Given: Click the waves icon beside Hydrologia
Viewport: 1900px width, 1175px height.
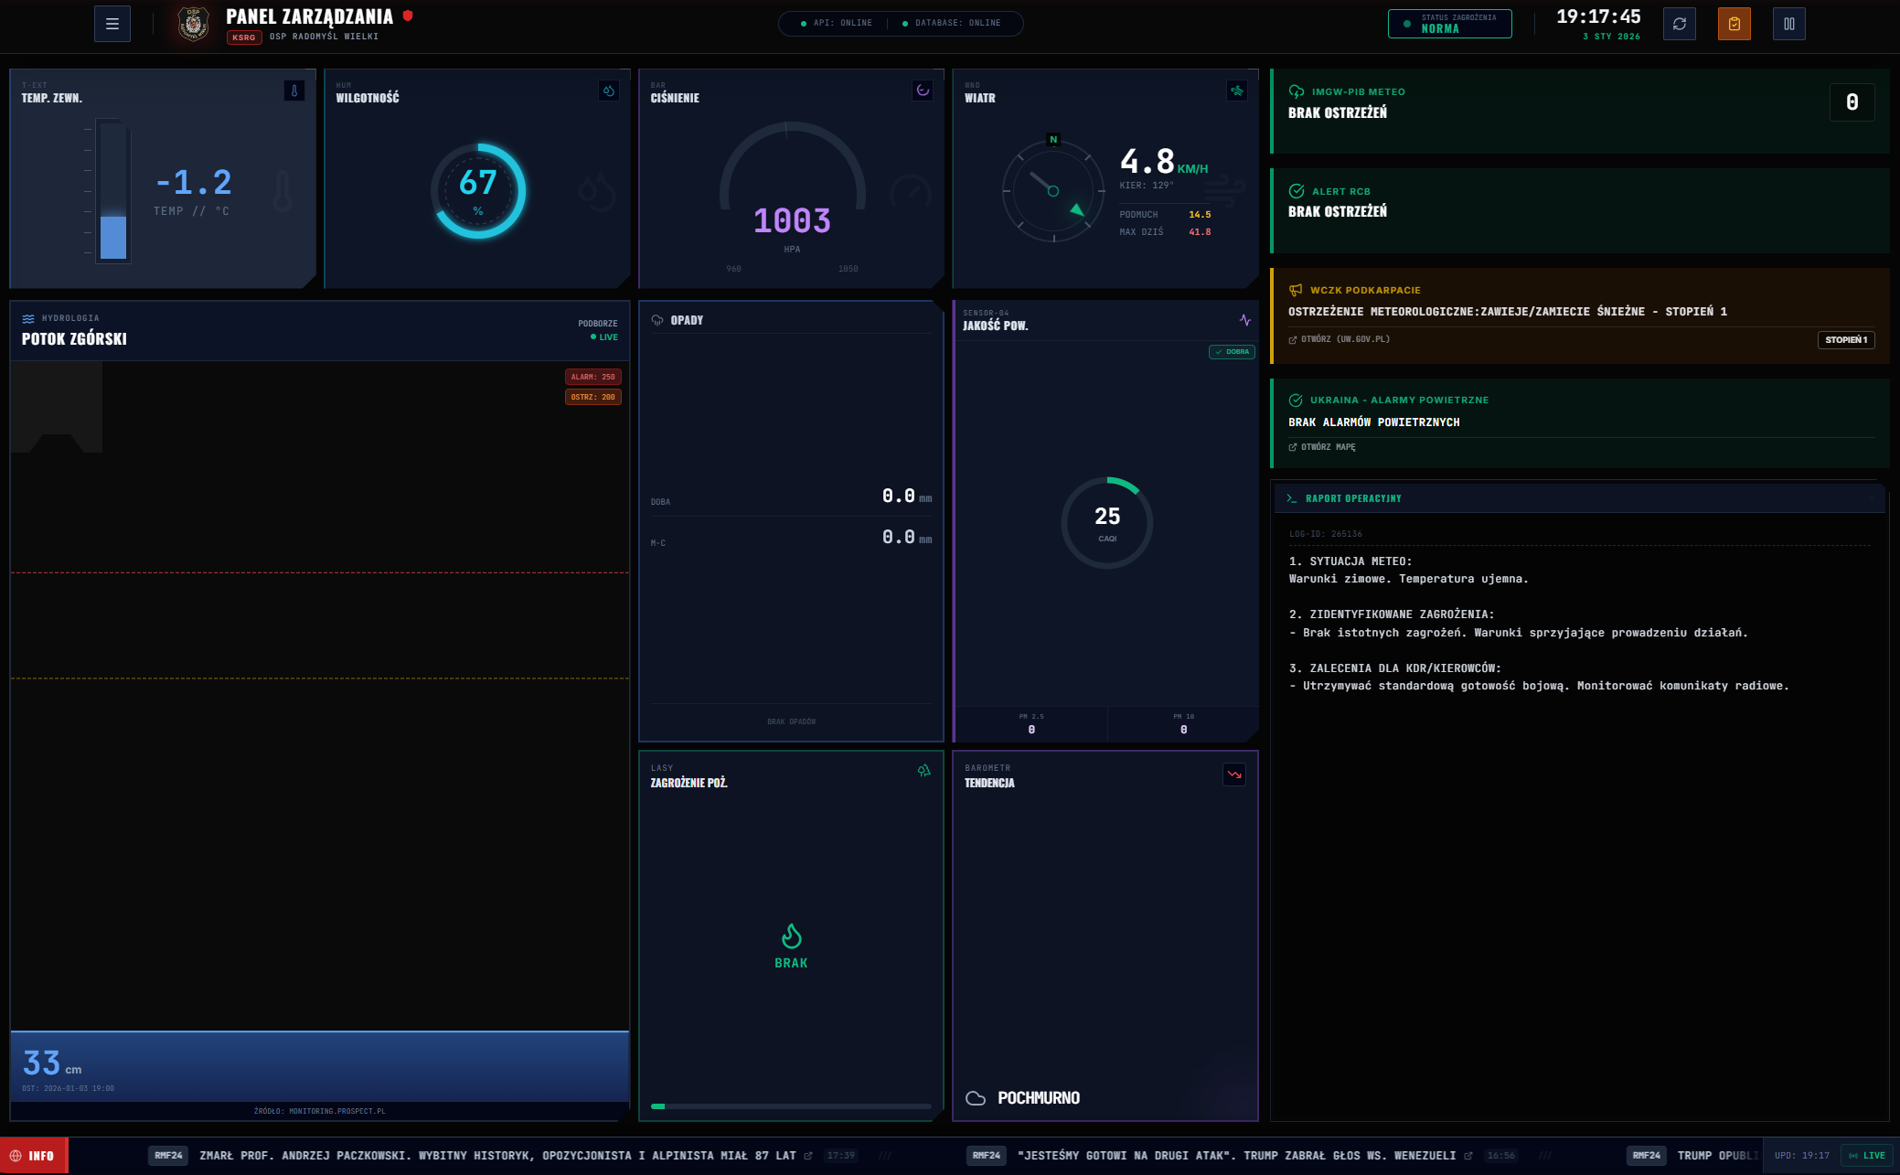Looking at the screenshot, I should point(28,319).
